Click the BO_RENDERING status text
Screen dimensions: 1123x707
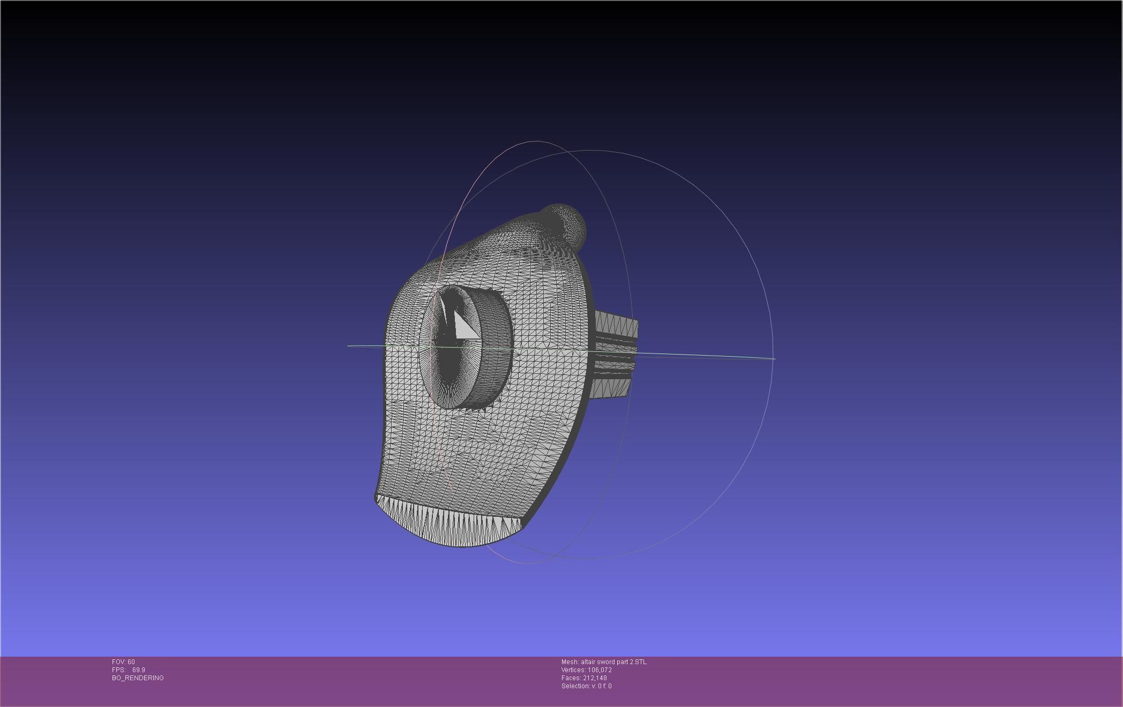pyautogui.click(x=138, y=678)
